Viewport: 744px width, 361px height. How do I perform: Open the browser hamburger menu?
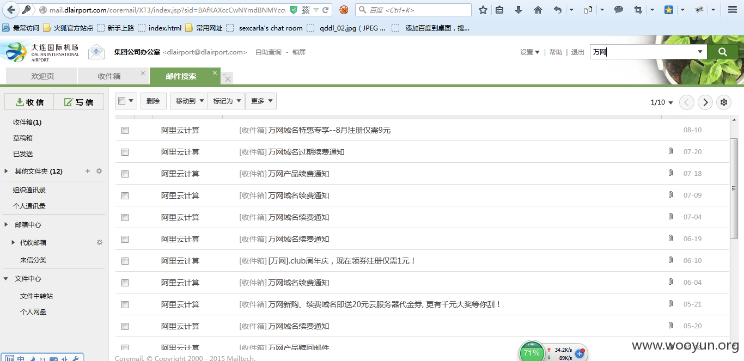[x=733, y=10]
